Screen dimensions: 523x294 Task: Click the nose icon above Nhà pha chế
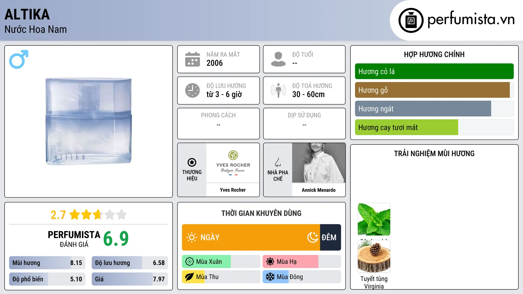click(278, 162)
